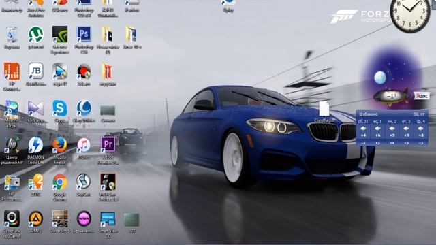The image size is (436, 245).
Task: Open the green thumbnail file next to Glary Utilities
Action: 108,110
